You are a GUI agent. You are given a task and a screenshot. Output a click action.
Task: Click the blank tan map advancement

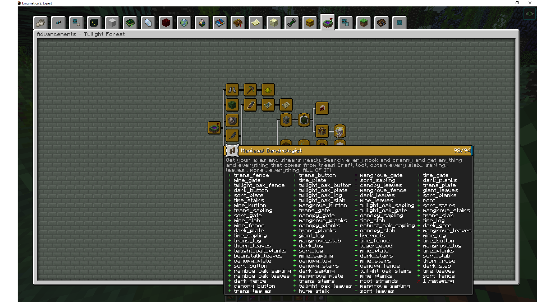[x=286, y=105]
